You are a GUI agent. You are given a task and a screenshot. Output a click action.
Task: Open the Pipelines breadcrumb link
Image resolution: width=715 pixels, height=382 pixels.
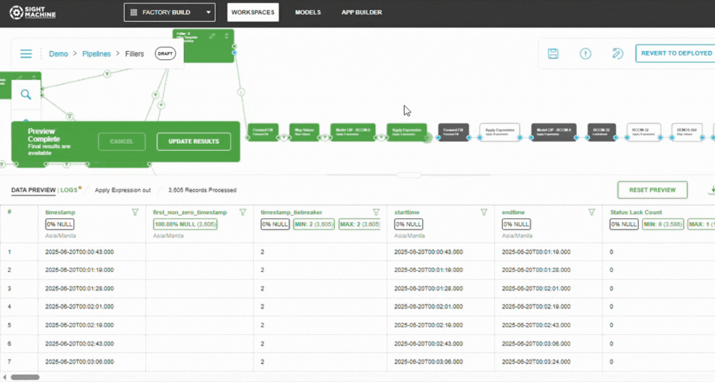click(x=96, y=54)
